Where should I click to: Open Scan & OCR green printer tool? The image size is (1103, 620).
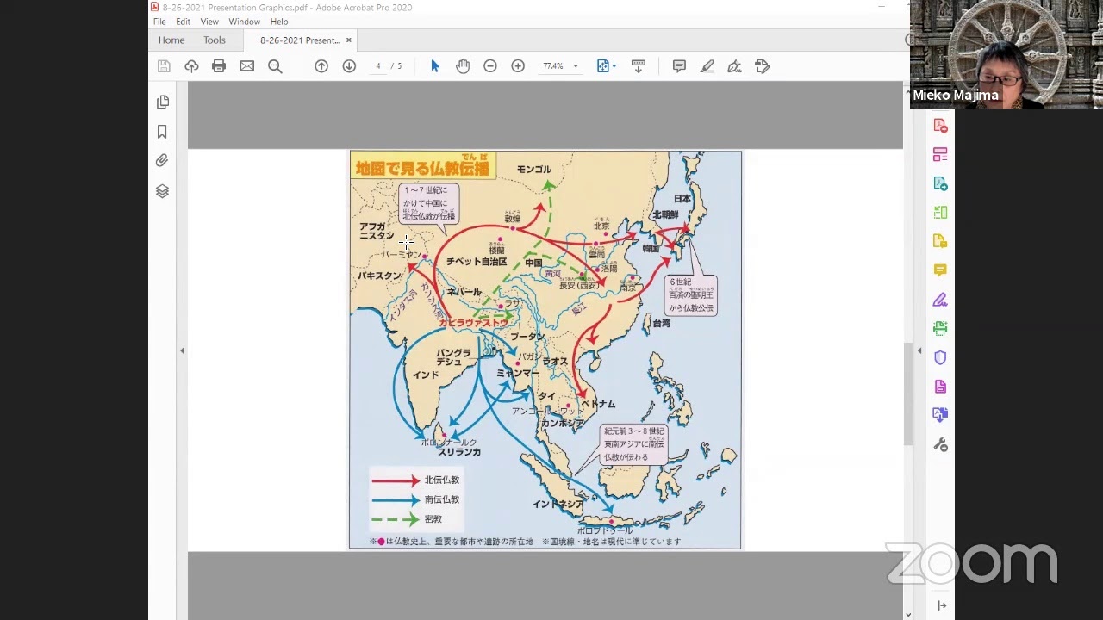940,328
